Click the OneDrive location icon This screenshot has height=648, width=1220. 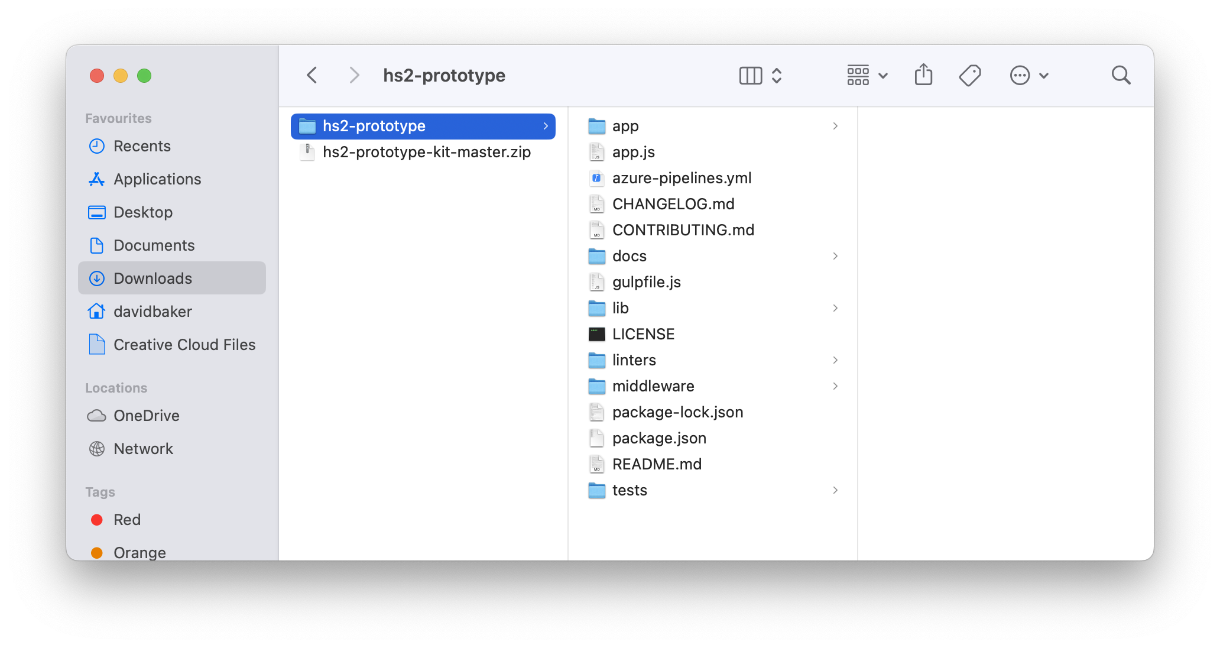coord(97,416)
